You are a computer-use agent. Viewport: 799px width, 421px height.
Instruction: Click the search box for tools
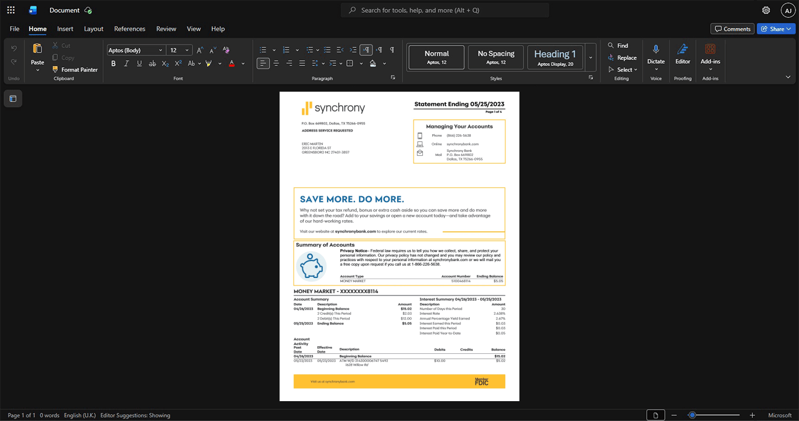pos(445,10)
